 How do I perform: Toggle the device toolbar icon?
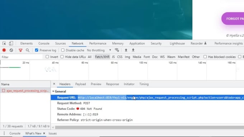11,43
